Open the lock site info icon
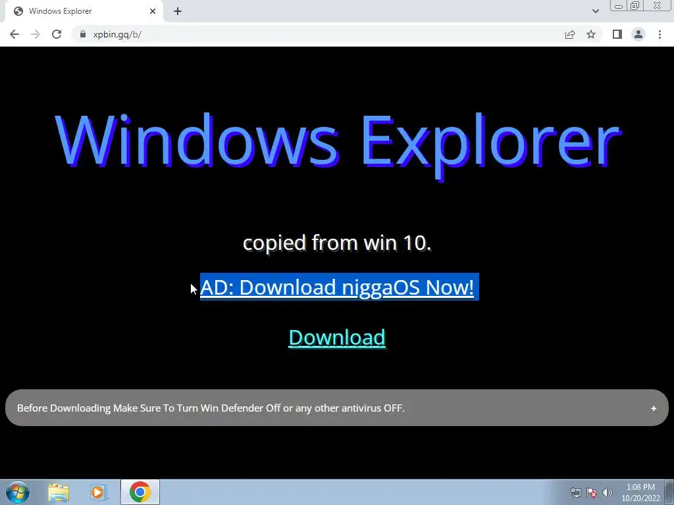Screen dimensions: 674x505 83,34
